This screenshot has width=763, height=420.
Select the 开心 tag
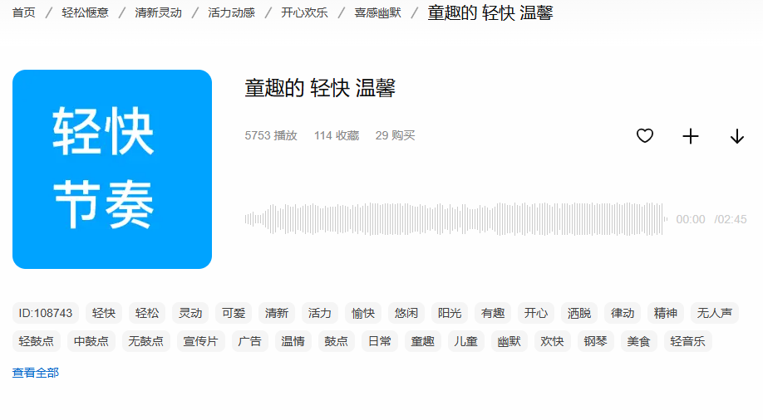[x=536, y=313]
